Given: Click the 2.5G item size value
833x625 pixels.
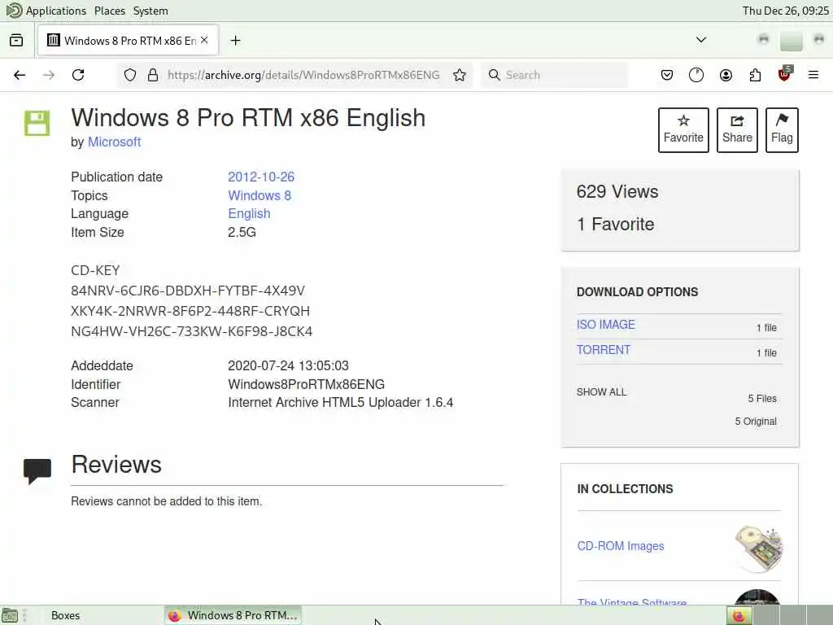Looking at the screenshot, I should point(242,232).
